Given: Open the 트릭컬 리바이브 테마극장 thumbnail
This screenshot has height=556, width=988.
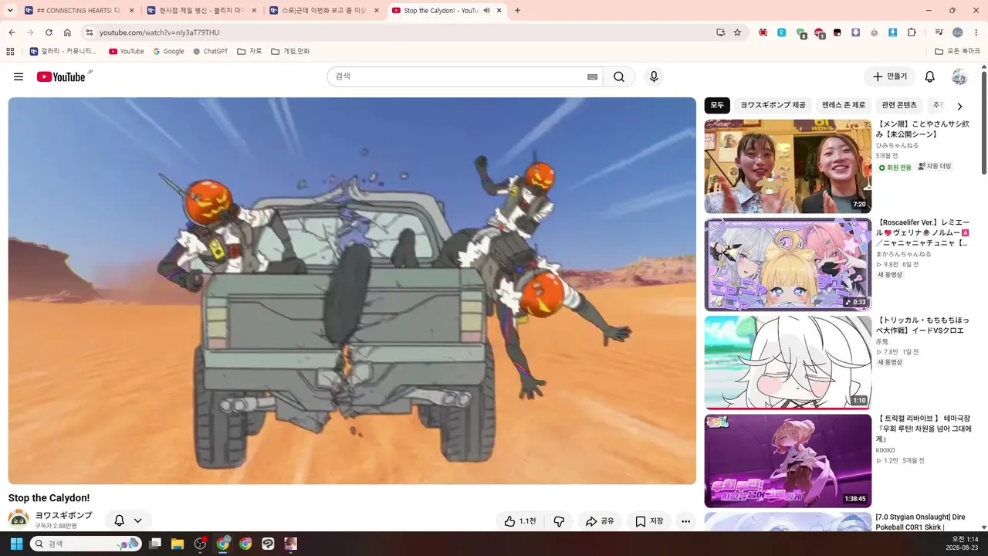Looking at the screenshot, I should (787, 461).
